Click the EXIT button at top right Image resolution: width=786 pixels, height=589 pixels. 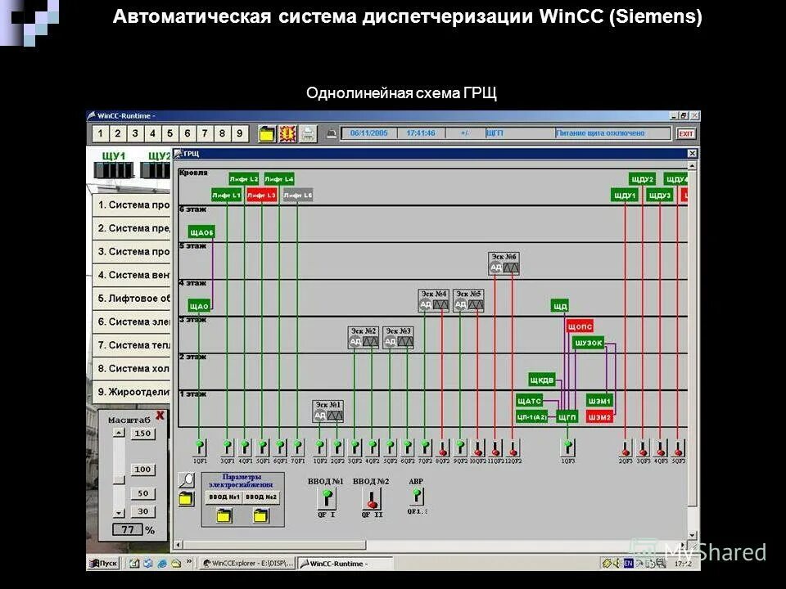pyautogui.click(x=686, y=132)
